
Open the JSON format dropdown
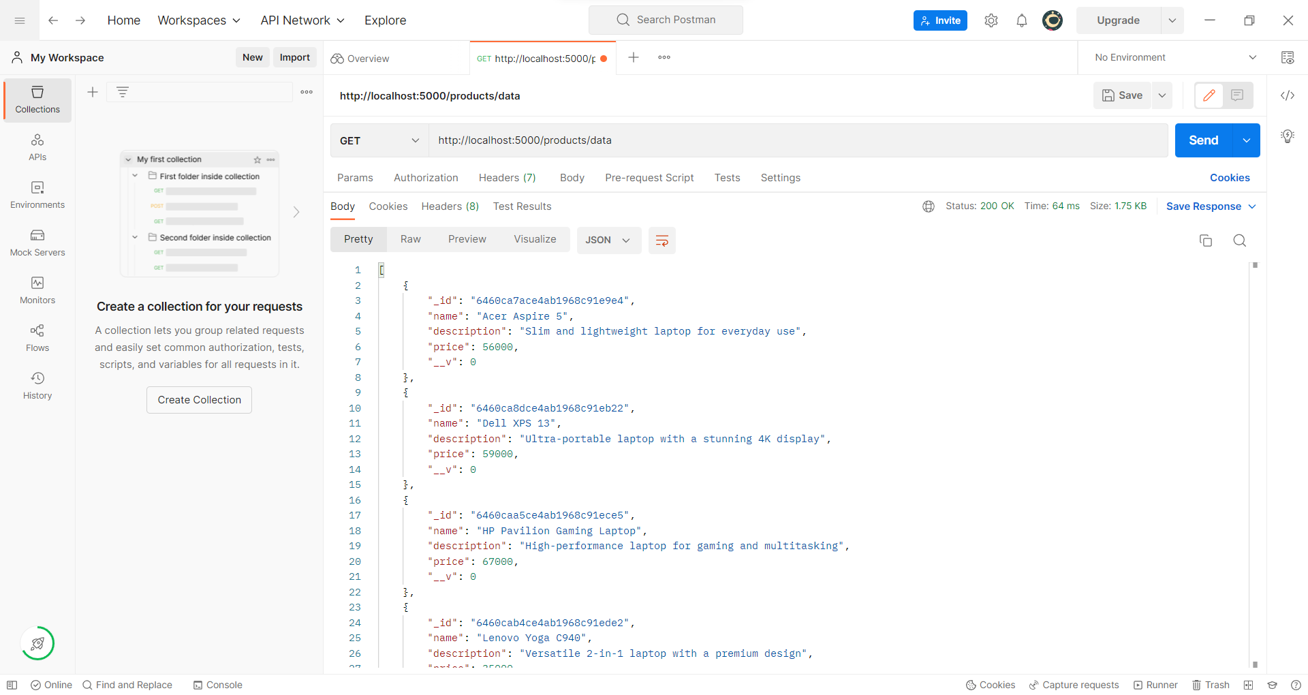pyautogui.click(x=608, y=240)
